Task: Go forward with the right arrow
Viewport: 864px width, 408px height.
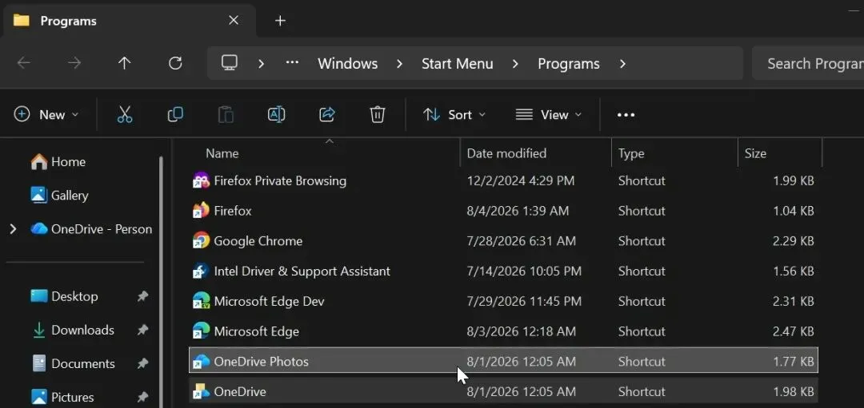Action: pyautogui.click(x=74, y=63)
